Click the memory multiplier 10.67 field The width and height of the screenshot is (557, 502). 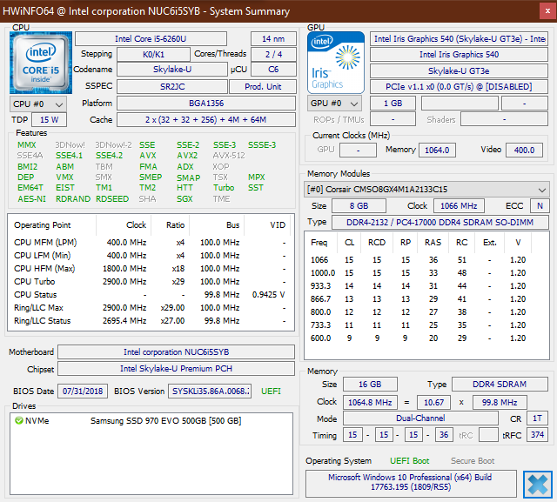(433, 403)
